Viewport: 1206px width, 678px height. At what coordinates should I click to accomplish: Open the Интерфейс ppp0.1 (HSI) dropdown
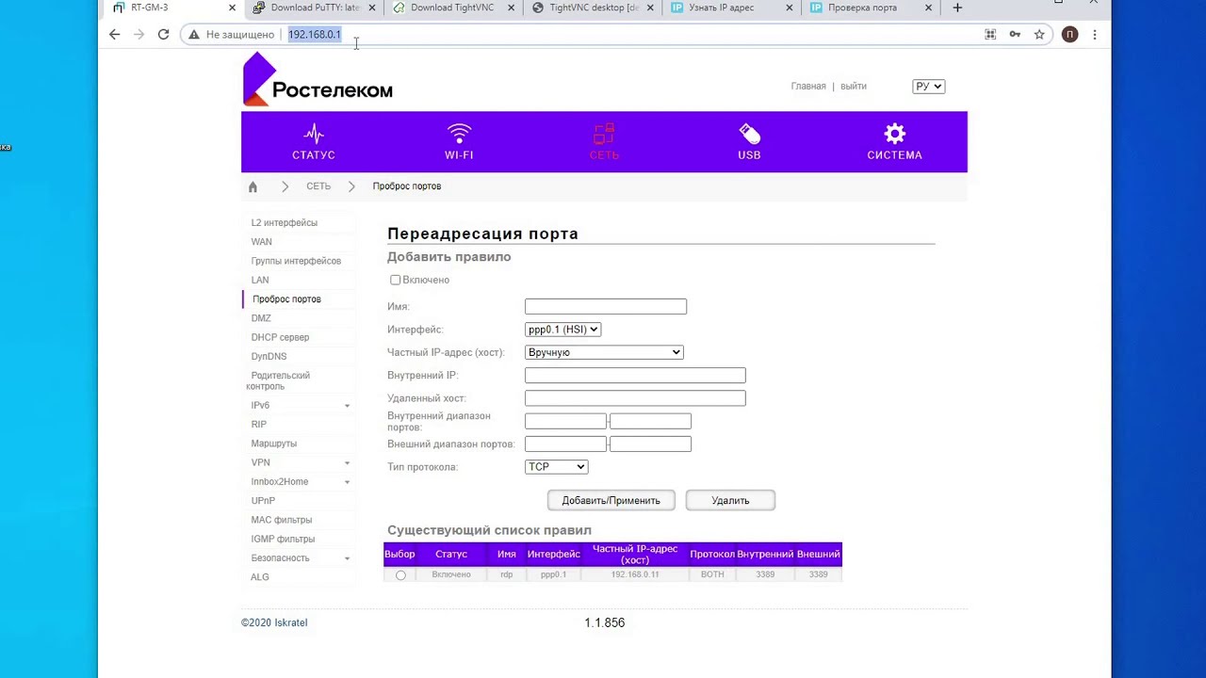click(562, 330)
